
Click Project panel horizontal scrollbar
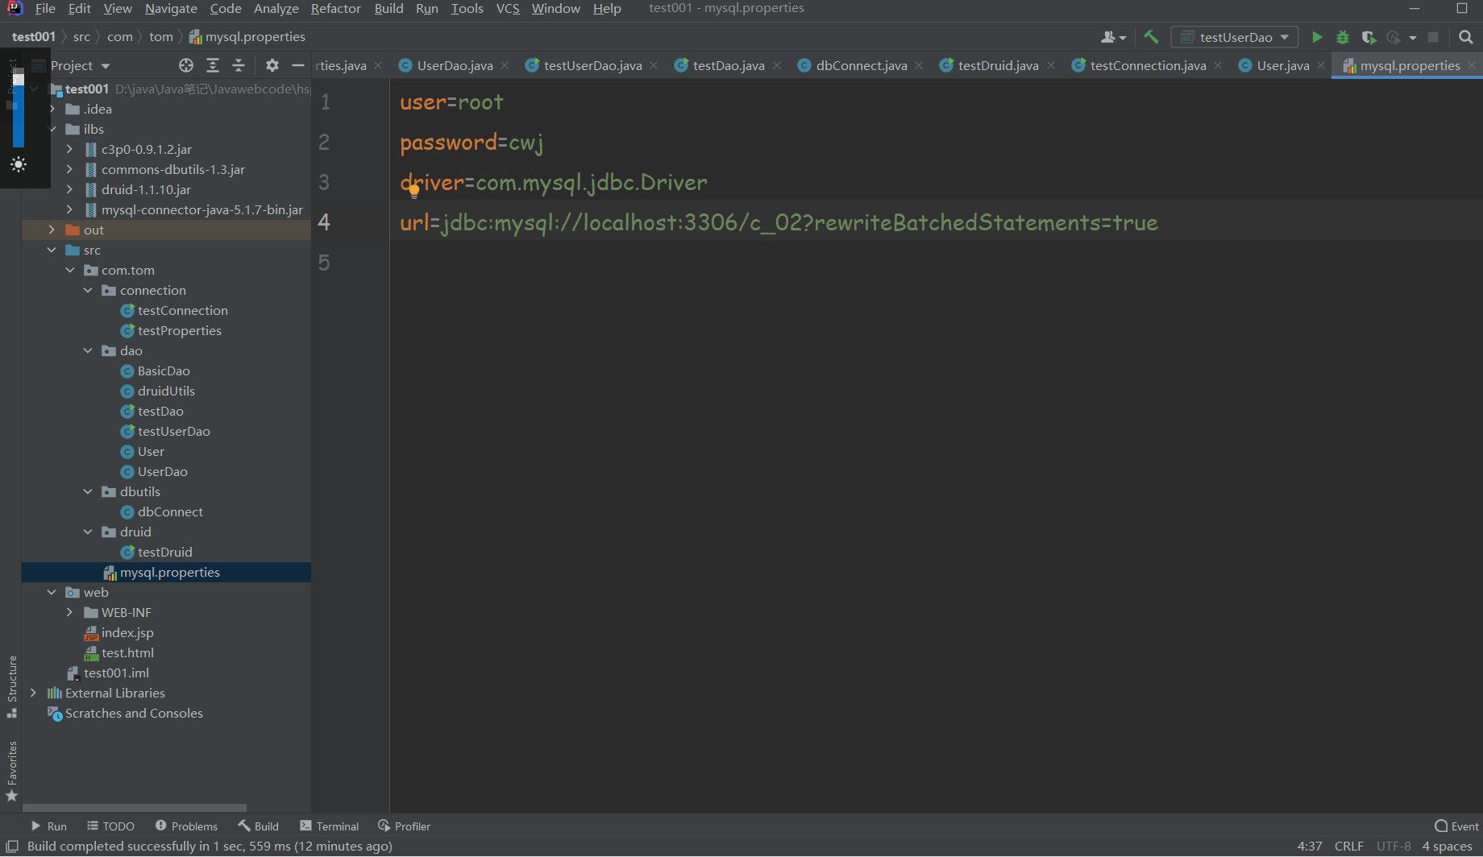click(135, 807)
